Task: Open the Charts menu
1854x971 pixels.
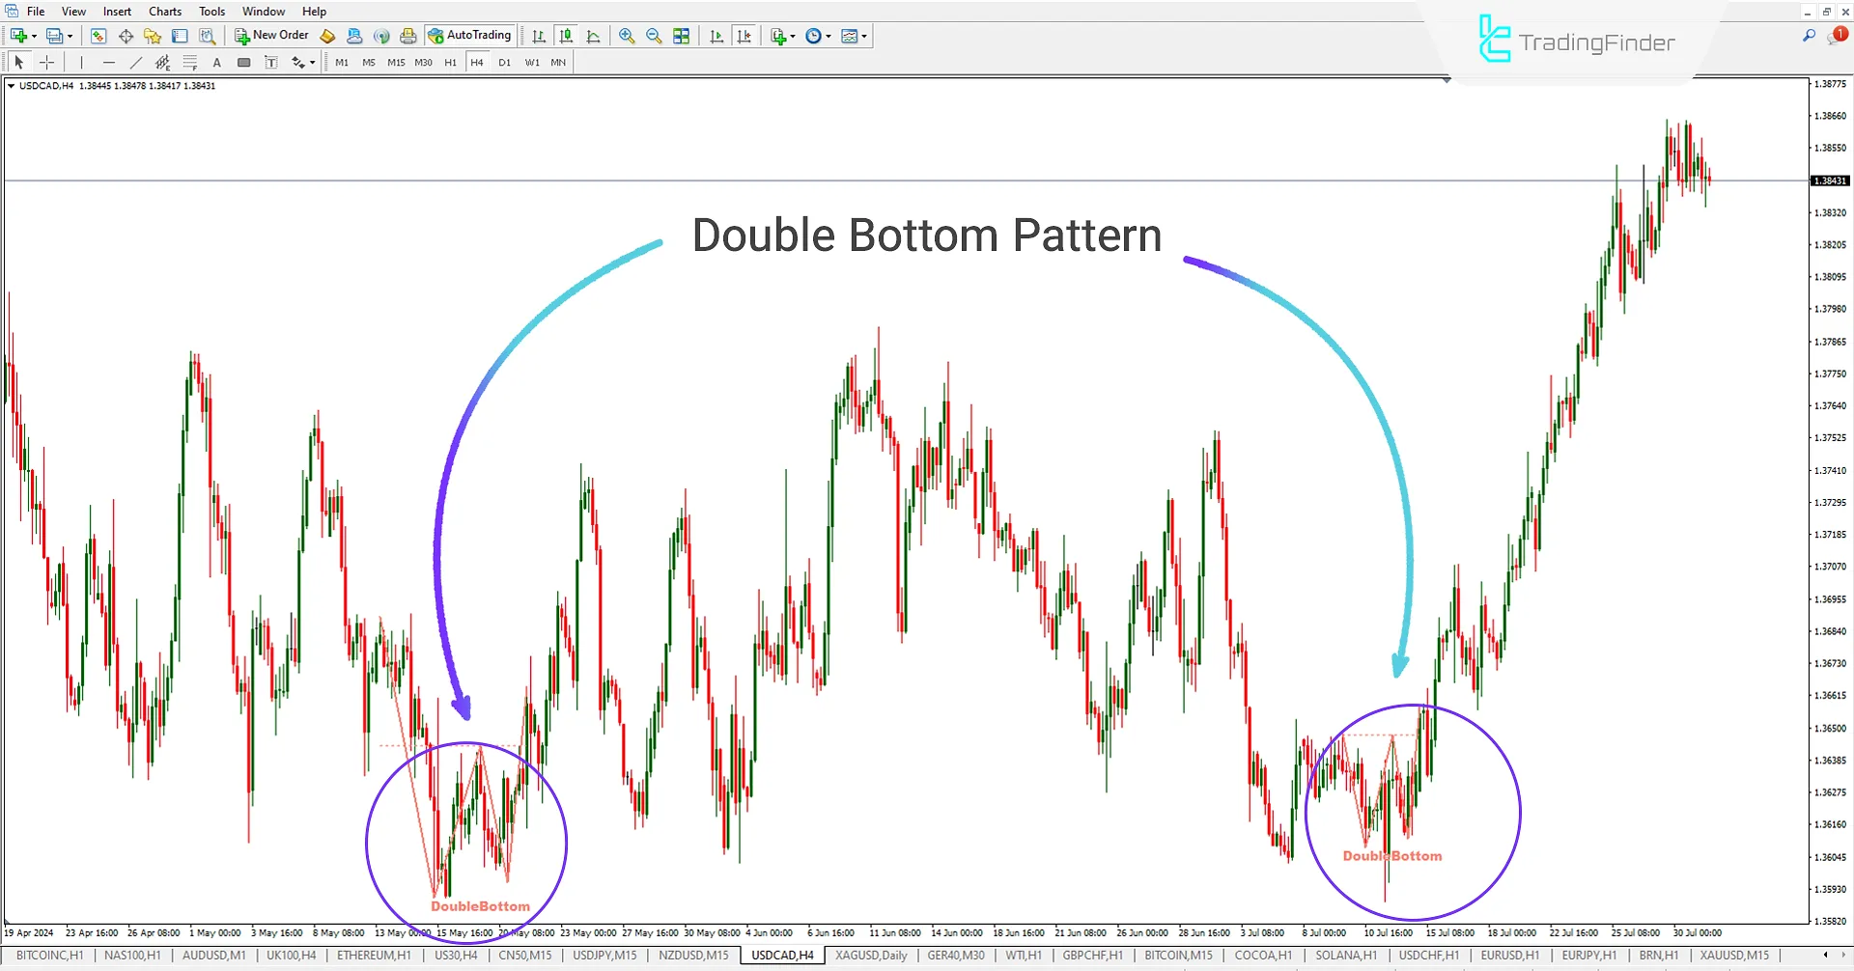Action: pos(164,11)
